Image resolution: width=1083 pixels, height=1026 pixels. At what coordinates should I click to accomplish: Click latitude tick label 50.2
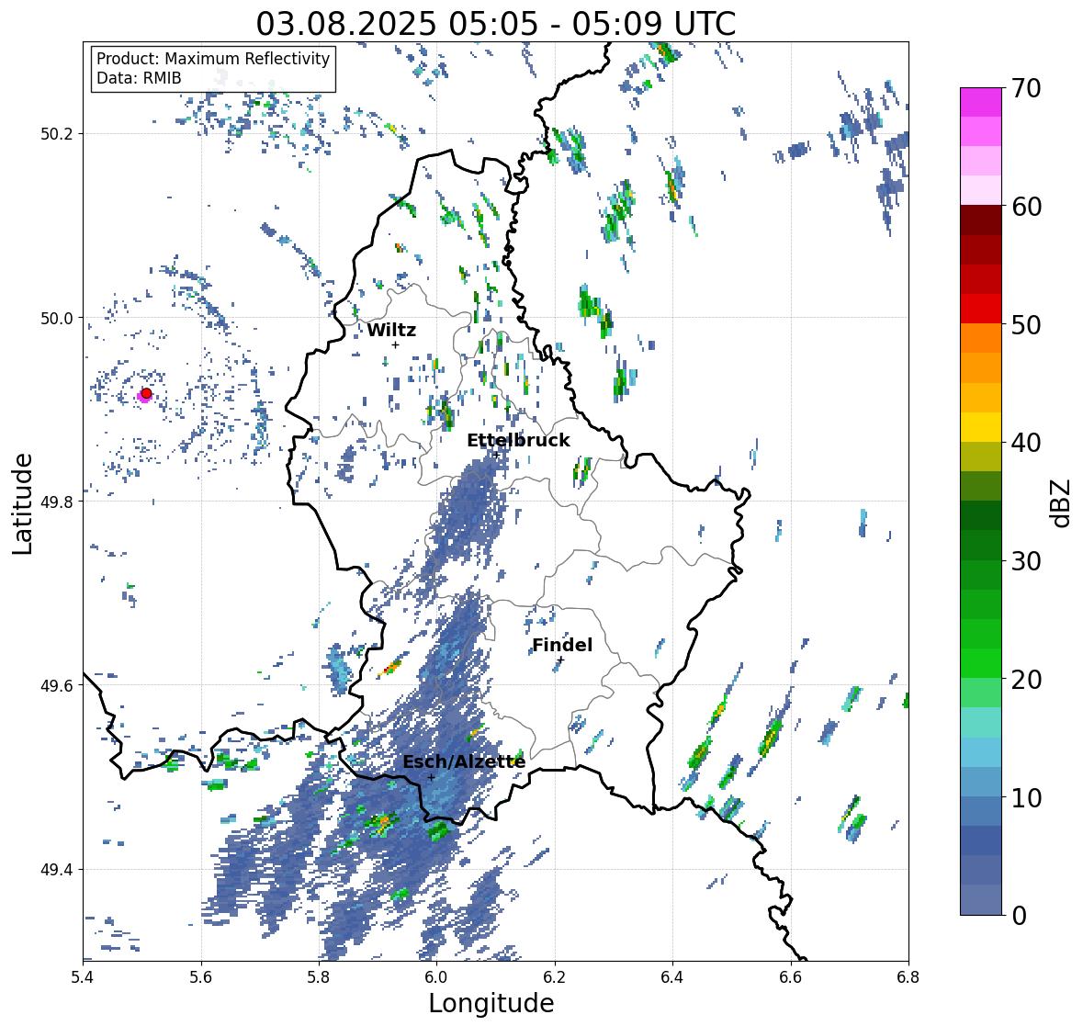click(x=57, y=134)
